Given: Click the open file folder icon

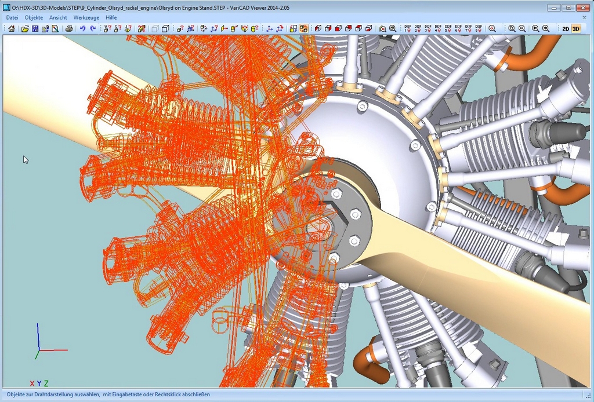Looking at the screenshot, I should pyautogui.click(x=25, y=28).
